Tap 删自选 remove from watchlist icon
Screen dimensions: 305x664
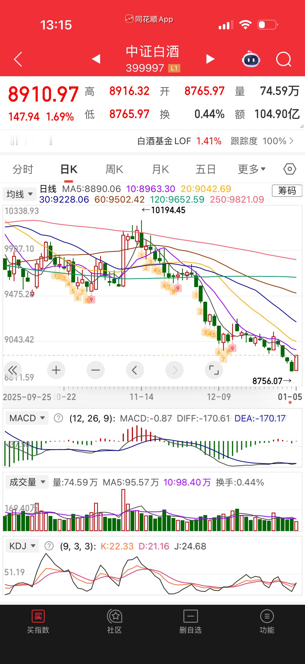pos(190,617)
